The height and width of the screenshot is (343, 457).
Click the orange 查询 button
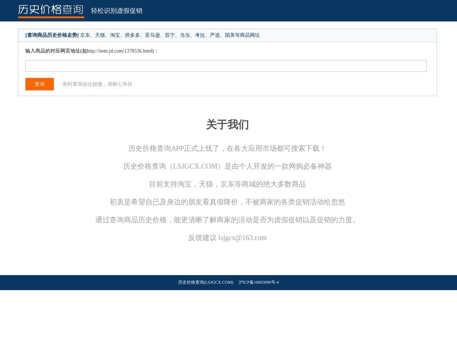[x=40, y=84]
